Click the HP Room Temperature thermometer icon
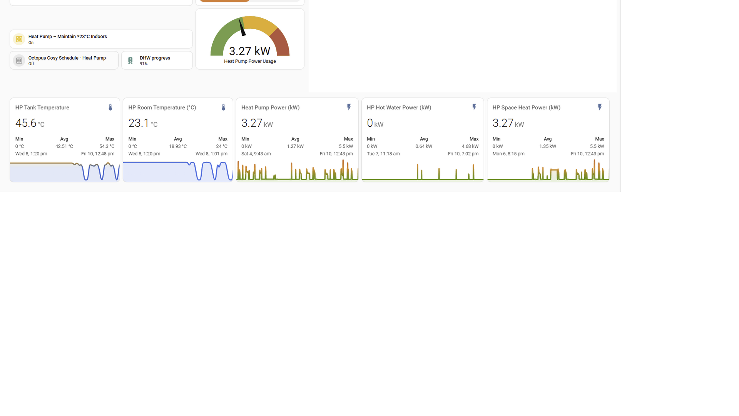The image size is (739, 416). point(224,107)
